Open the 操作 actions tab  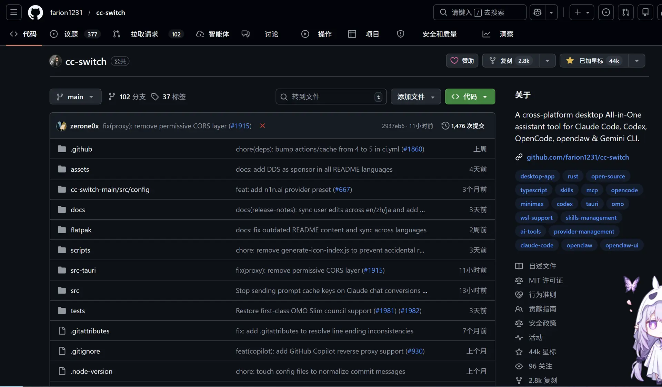(x=317, y=34)
